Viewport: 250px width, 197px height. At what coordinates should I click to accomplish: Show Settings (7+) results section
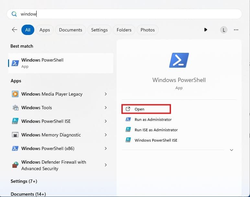pyautogui.click(x=24, y=181)
